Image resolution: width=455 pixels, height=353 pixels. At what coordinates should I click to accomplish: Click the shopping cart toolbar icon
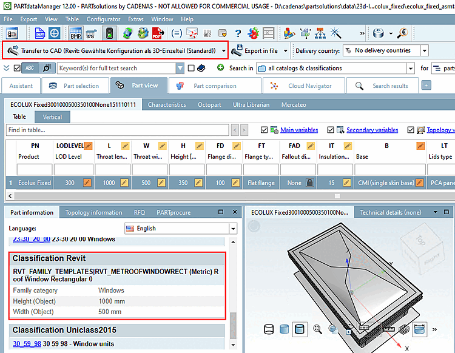(91, 33)
